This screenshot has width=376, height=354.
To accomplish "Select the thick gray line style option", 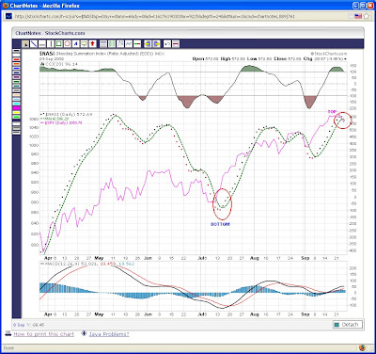I will pos(17,128).
